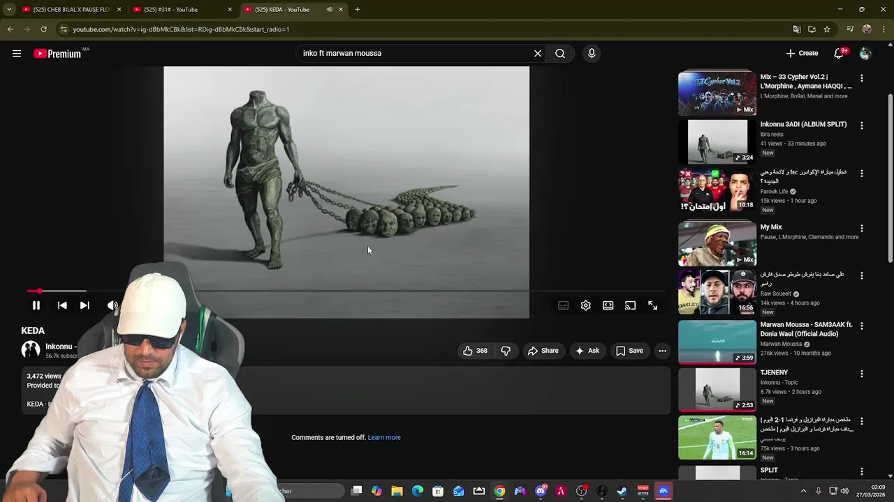Image resolution: width=894 pixels, height=502 pixels.
Task: Open Chrome three-dot menu
Action: tap(884, 29)
